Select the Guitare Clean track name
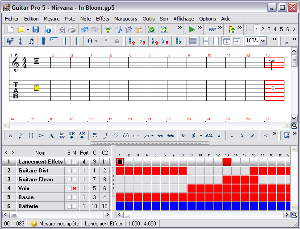Image resolution: width=300 pixels, height=229 pixels. [x=36, y=180]
